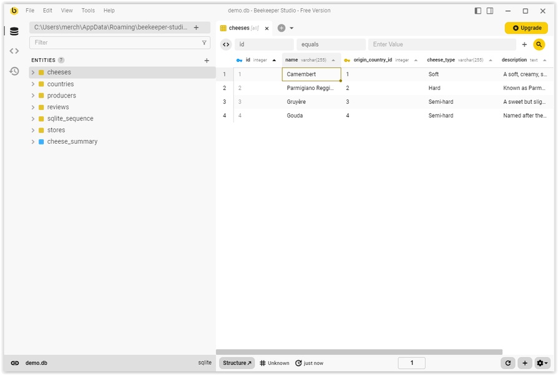This screenshot has height=375, width=558.
Task: Add a new row with plus button
Action: 525,363
